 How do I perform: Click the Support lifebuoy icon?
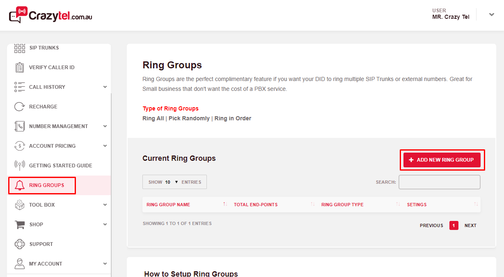(19, 244)
